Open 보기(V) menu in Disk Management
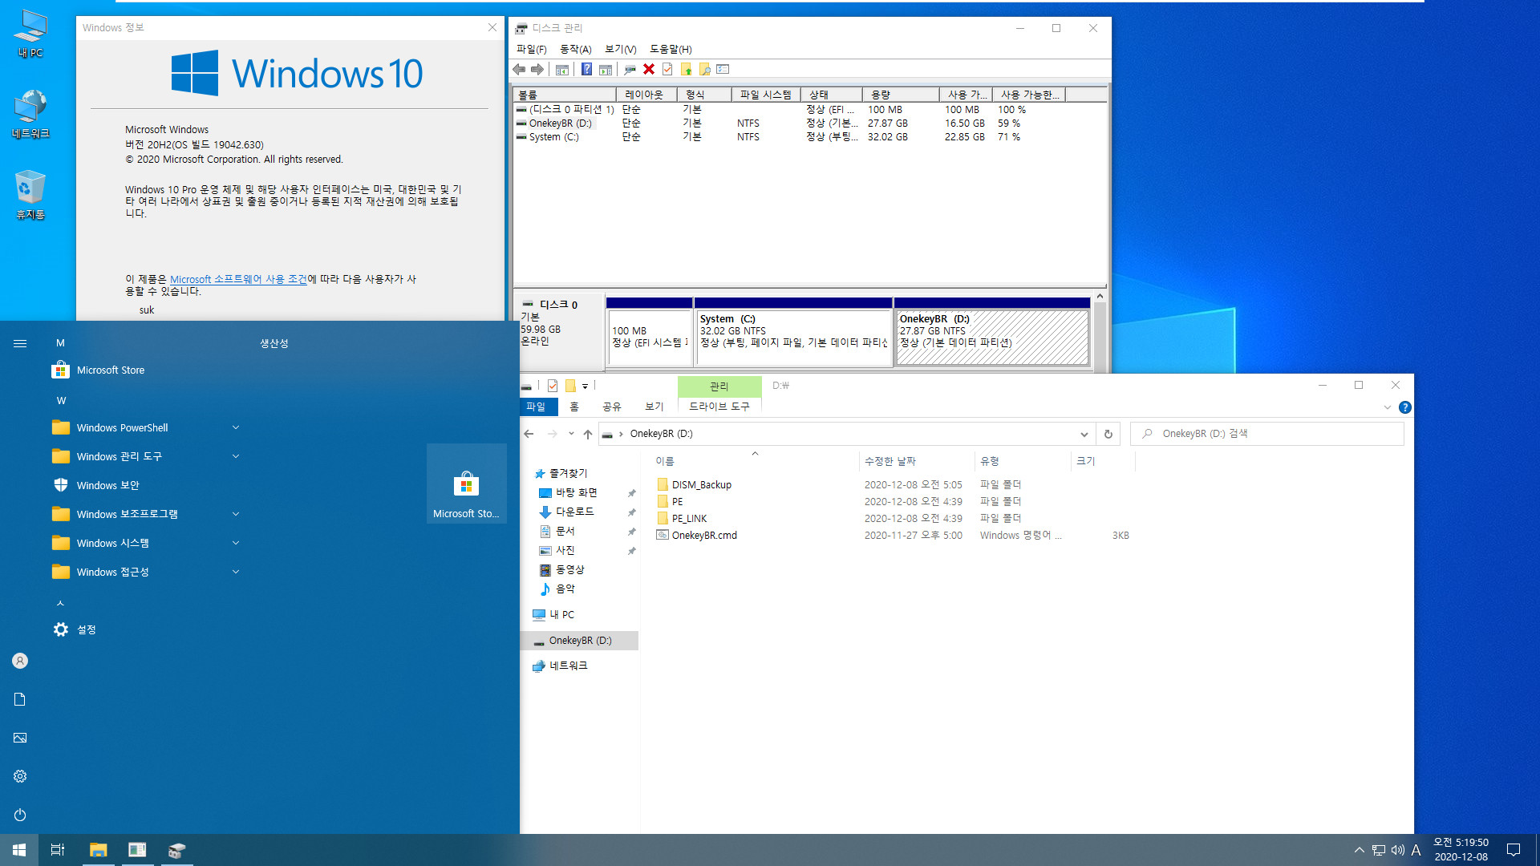1540x866 pixels. 620,49
